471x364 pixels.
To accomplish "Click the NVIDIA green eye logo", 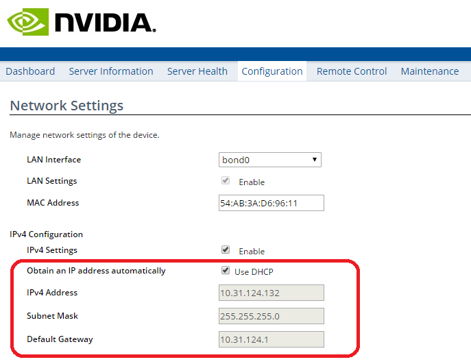I will (28, 21).
